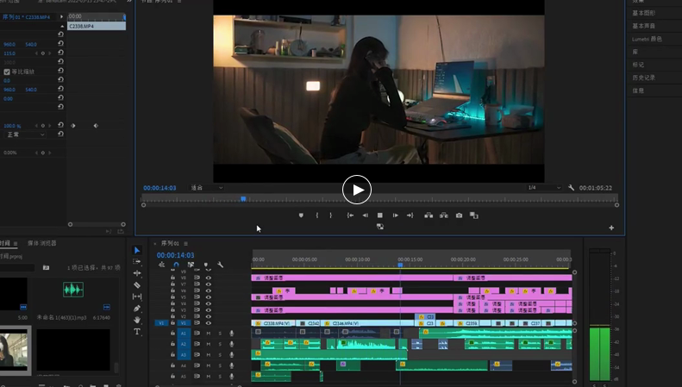Click the 100.0 % opacity value
Viewport: 682px width, 387px height.
tap(12, 126)
